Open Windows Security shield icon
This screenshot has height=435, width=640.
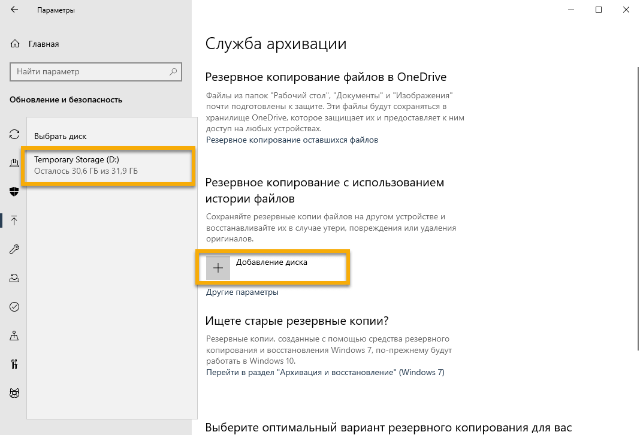14,192
